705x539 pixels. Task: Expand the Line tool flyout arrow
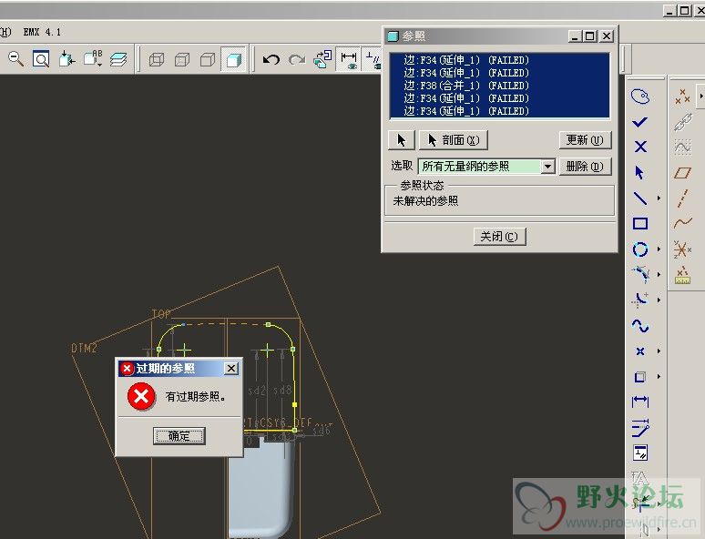(x=659, y=198)
